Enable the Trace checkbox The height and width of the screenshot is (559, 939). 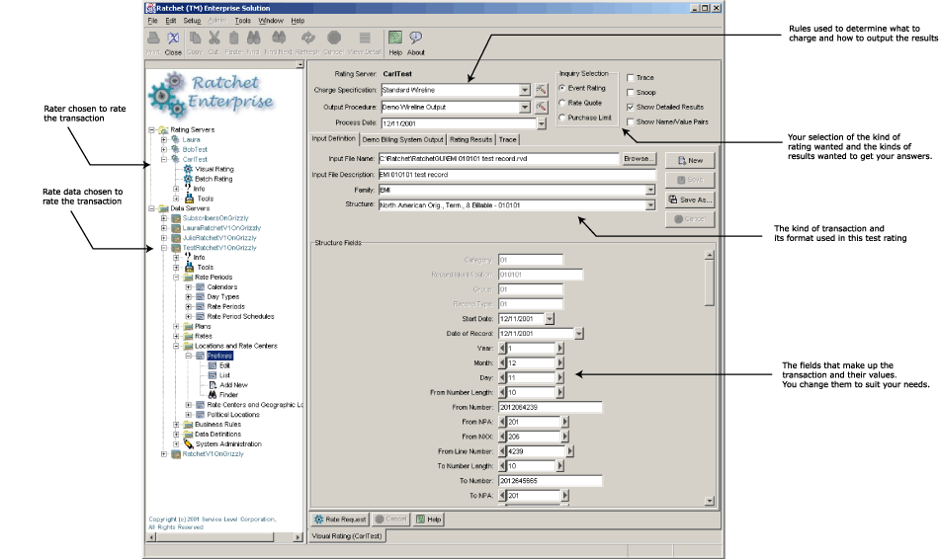tap(630, 78)
